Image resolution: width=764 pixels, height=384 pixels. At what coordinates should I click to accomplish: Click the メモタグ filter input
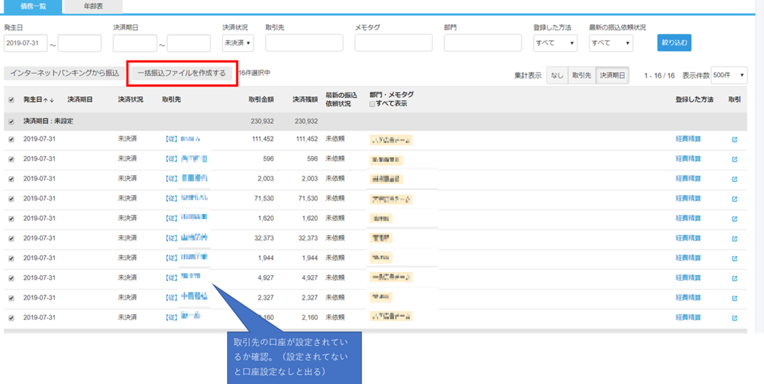click(x=393, y=43)
